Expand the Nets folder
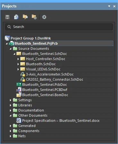 click(x=11, y=136)
